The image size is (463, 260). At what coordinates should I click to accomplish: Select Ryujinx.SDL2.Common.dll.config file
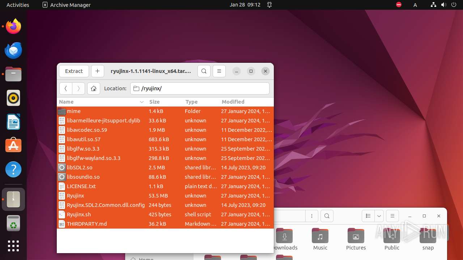point(165,205)
